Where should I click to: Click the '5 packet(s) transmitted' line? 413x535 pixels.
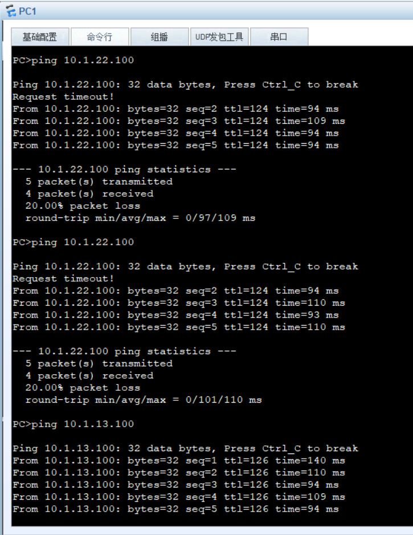pos(99,181)
